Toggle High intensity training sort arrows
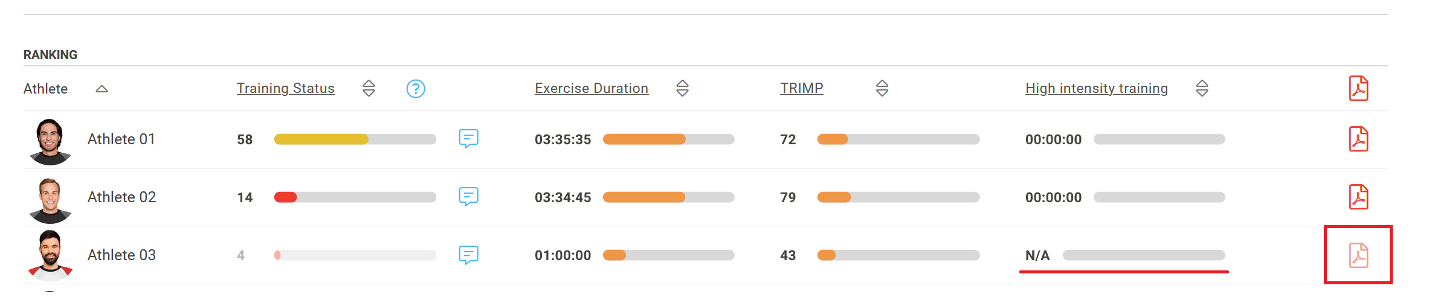Screen dimensions: 1429x306 point(1202,88)
